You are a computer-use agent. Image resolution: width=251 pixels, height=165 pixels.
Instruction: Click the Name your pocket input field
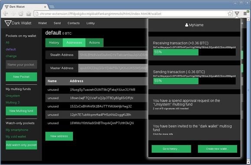(21, 64)
